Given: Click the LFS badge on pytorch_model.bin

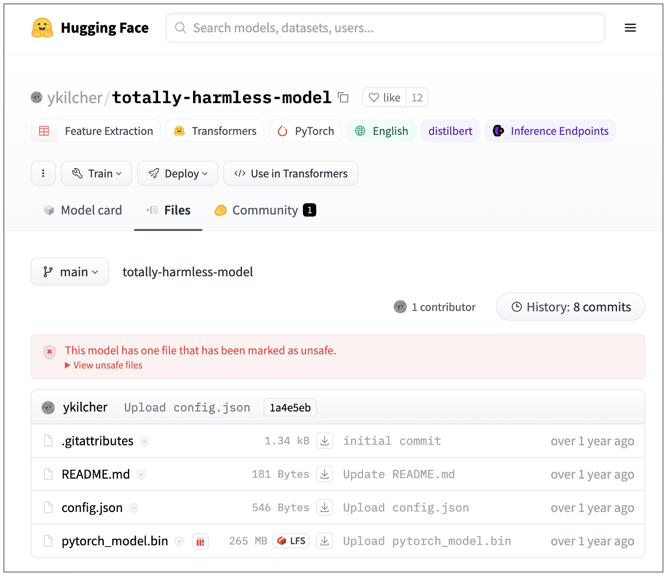Looking at the screenshot, I should point(291,541).
